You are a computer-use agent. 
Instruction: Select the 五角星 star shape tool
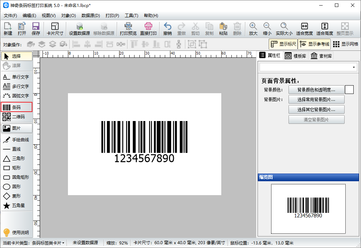click(x=17, y=206)
